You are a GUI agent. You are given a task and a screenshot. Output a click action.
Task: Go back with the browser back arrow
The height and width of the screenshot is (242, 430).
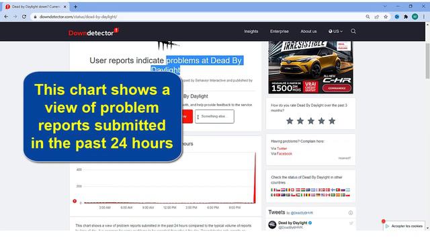pyautogui.click(x=6, y=17)
